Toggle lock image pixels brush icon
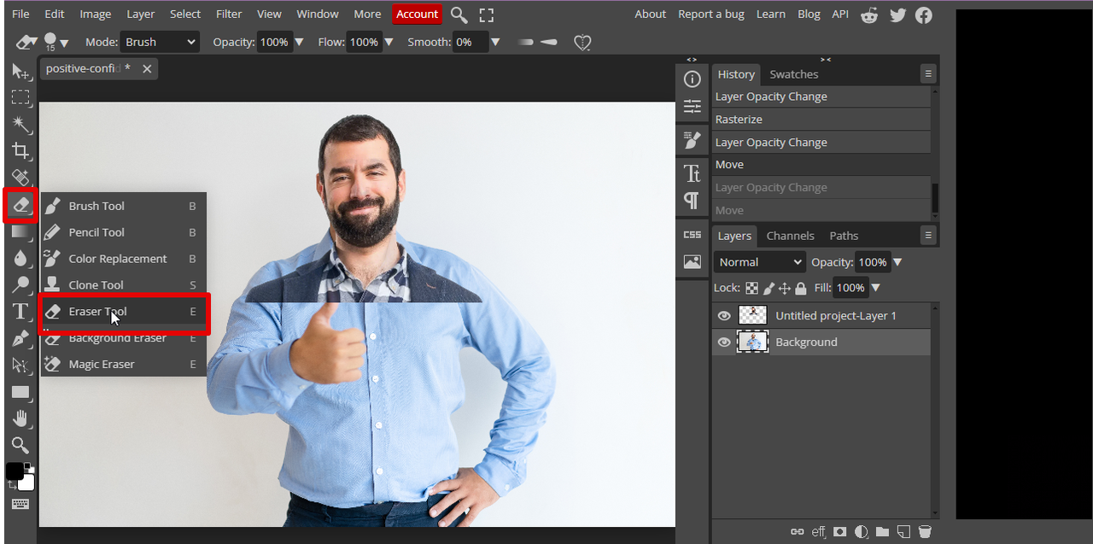Image resolution: width=1093 pixels, height=544 pixels. click(769, 289)
